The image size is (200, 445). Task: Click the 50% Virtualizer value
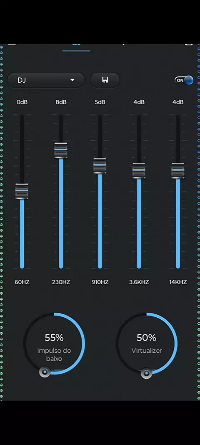click(147, 338)
